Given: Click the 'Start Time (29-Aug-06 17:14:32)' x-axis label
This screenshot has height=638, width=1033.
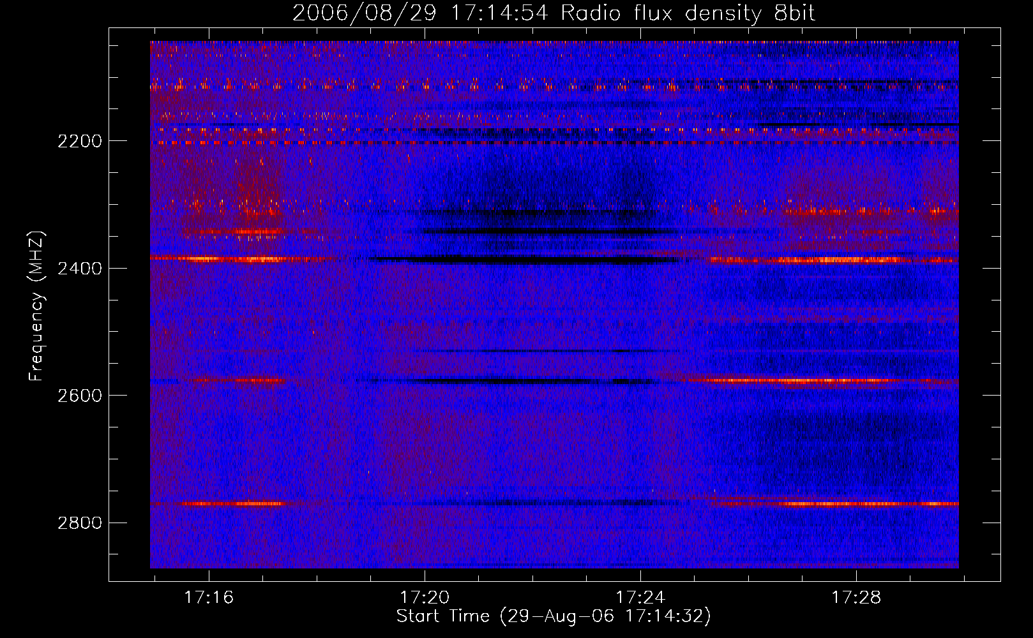Looking at the screenshot, I should (554, 616).
